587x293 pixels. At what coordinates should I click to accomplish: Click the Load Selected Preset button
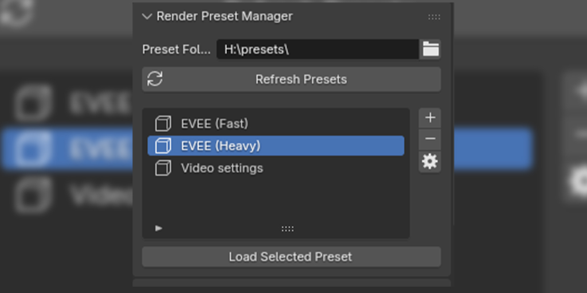[291, 257]
